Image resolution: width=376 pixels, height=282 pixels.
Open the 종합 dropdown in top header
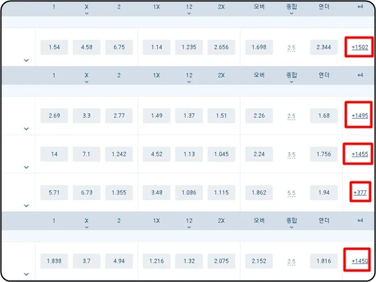291,9
